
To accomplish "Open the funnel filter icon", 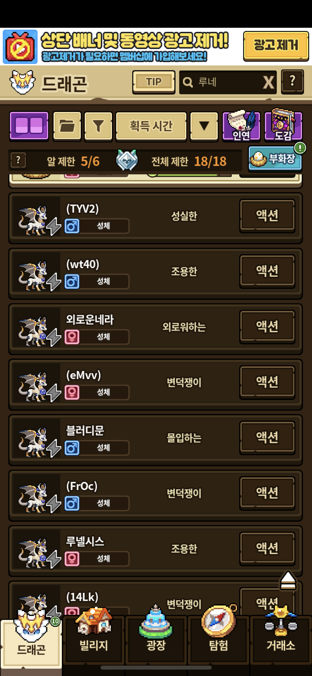I will pyautogui.click(x=98, y=126).
